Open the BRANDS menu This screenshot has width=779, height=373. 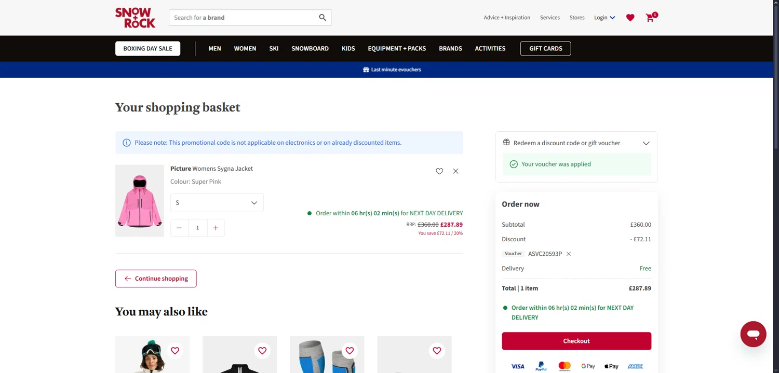[450, 49]
